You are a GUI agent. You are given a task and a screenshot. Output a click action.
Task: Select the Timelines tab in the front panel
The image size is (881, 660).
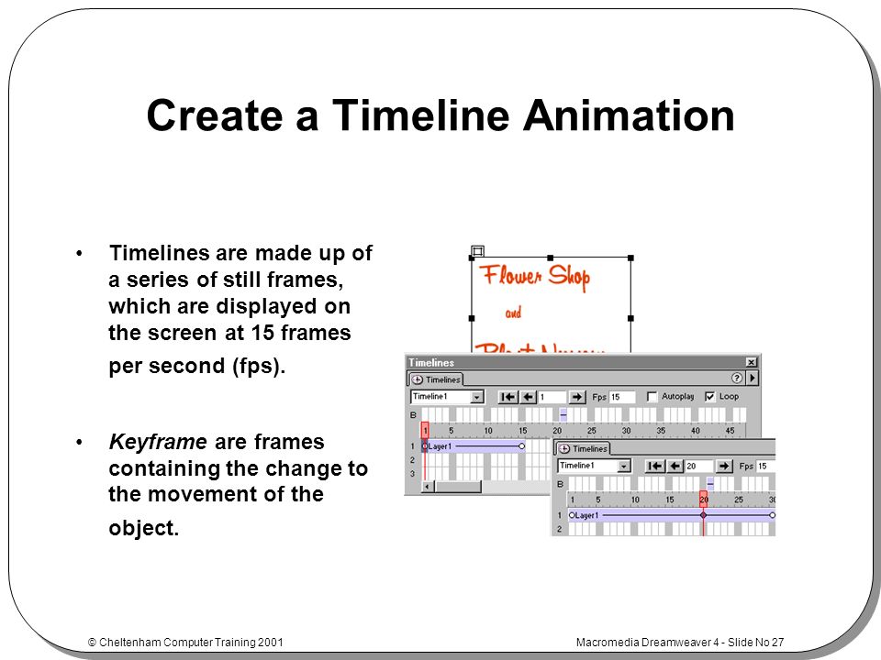[584, 448]
